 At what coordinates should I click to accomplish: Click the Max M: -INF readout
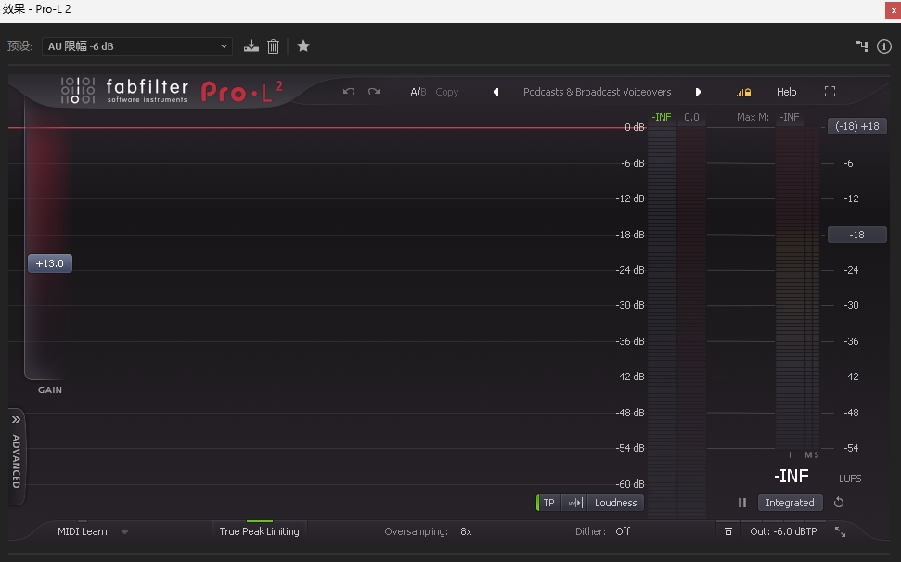[767, 117]
